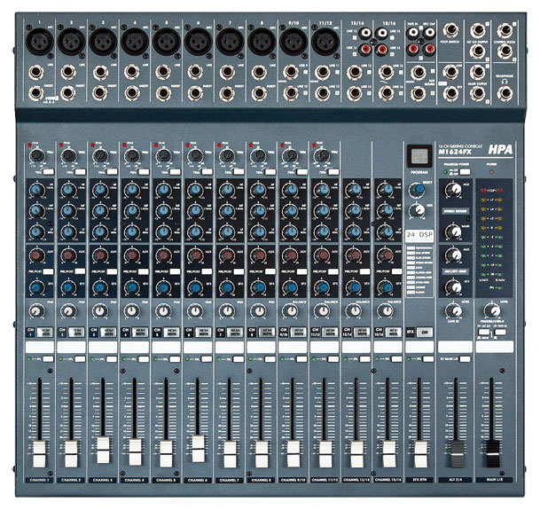Click the white Tape In RCA connector
Image resolution: width=540 pixels, height=510 pixels.
click(x=413, y=33)
